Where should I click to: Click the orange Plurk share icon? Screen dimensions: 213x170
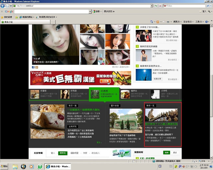pyautogui.click(x=37, y=67)
